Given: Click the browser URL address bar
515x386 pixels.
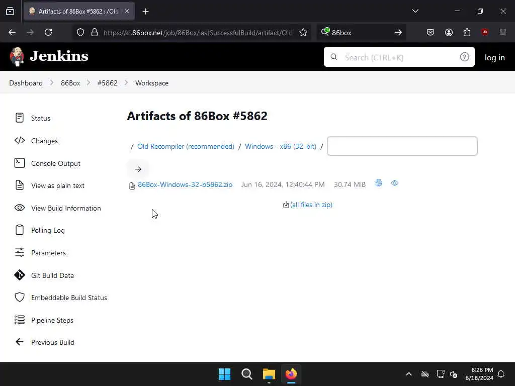Looking at the screenshot, I should click(x=197, y=33).
